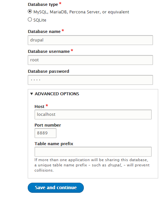The image size is (167, 199).
Task: Click the Database password label
Action: pos(49,71)
